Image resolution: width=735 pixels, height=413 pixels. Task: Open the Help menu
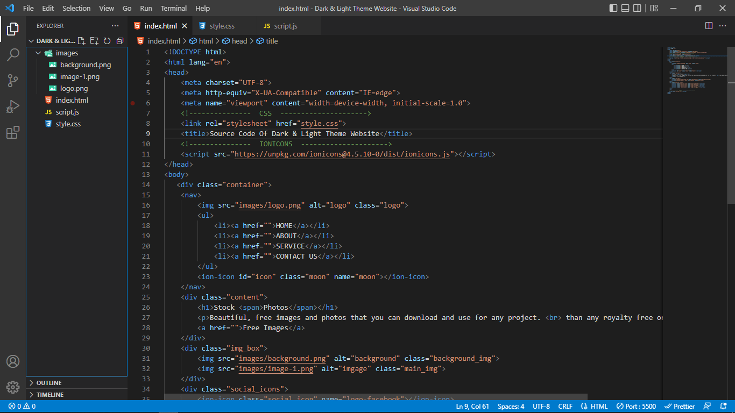point(203,8)
